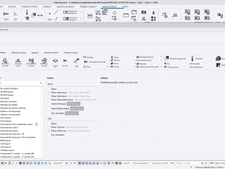
Task: Select Příkaz: Celý text radio option
Action: pos(49,127)
